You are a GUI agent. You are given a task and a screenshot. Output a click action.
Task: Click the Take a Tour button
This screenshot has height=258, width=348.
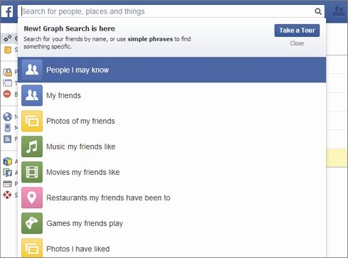point(297,31)
